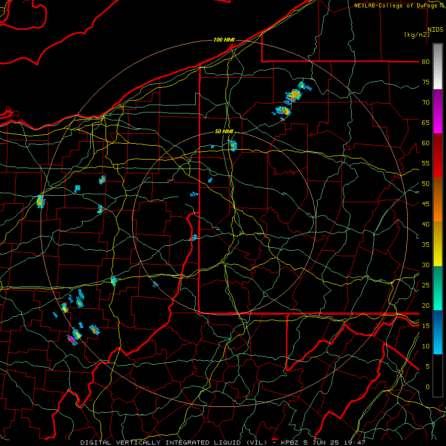Pick the 55 value on the legend
446x446 pixels.
click(x=426, y=164)
